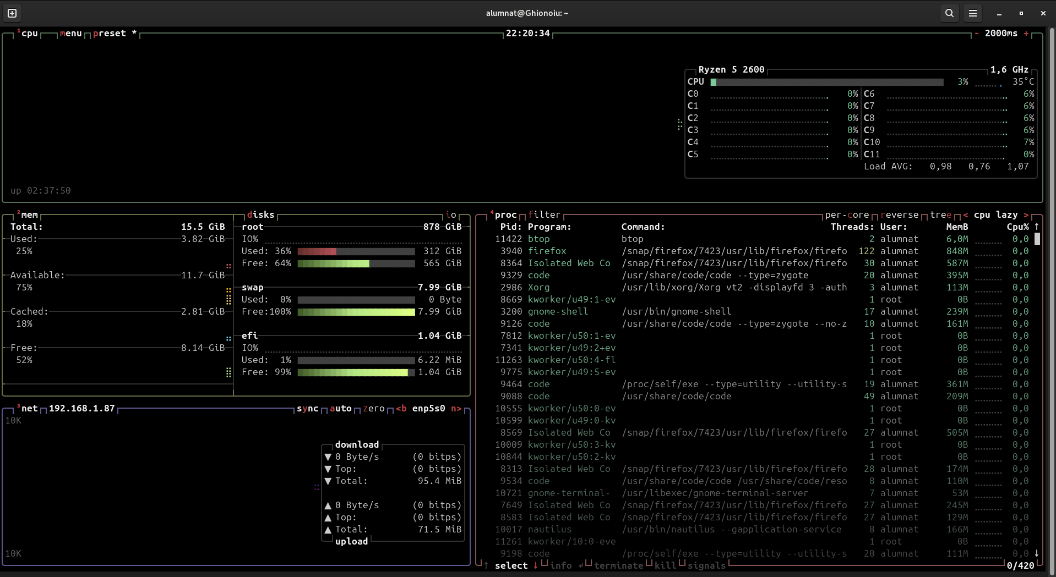The width and height of the screenshot is (1056, 577).
Task: Open the preset option in header
Action: (x=109, y=34)
